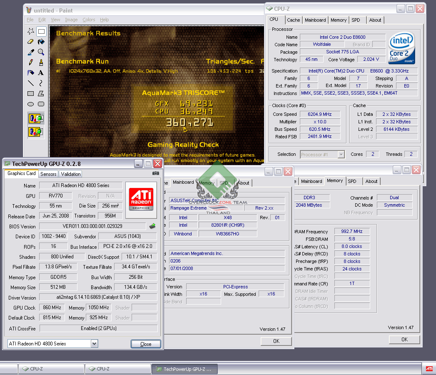This screenshot has height=375, width=436.
Task: Click the Driver Version field in GPU-Z
Action: coord(98,297)
